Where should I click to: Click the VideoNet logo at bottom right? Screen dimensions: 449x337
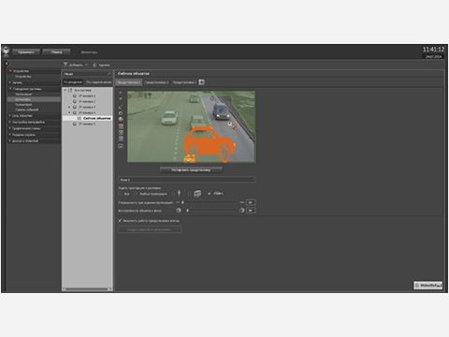pos(427,286)
